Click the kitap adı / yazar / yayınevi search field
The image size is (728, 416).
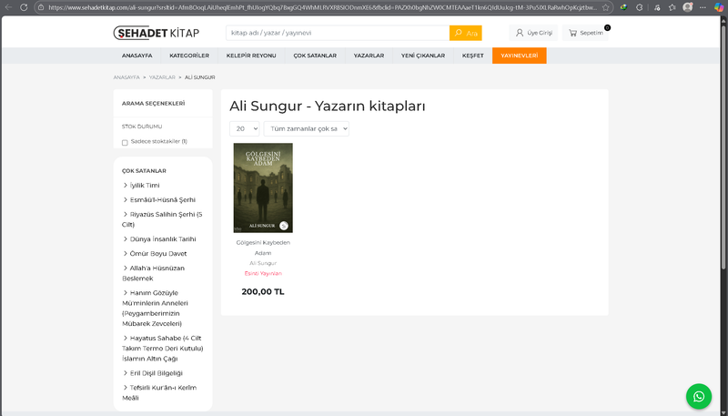[338, 33]
